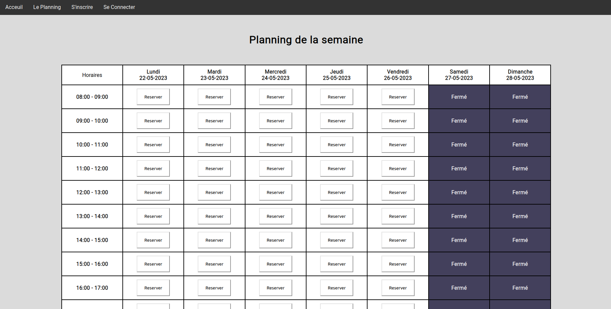Click Samedi 08:00 Fermé cell
The height and width of the screenshot is (309, 611).
(459, 97)
